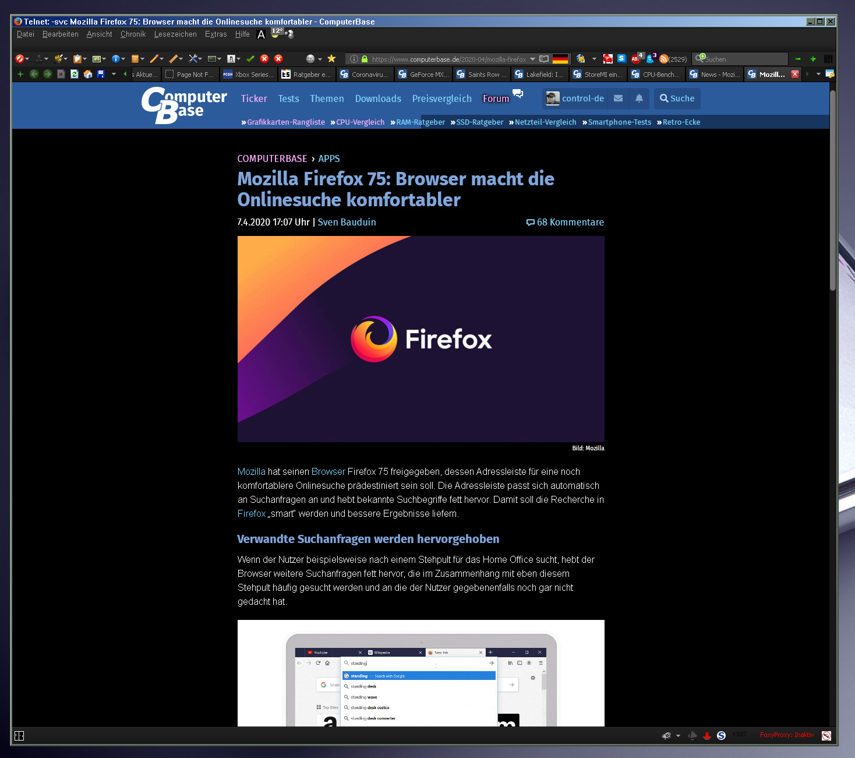Viewport: 855px width, 758px height.
Task: Open the 68 Kommentare link
Action: (x=570, y=222)
